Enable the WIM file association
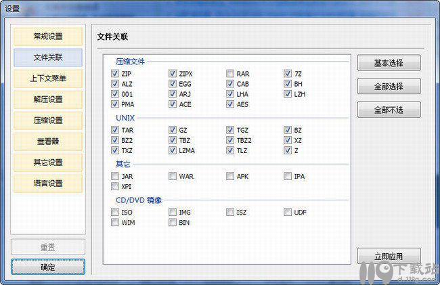Screen dimensions: 440x285 pos(115,223)
